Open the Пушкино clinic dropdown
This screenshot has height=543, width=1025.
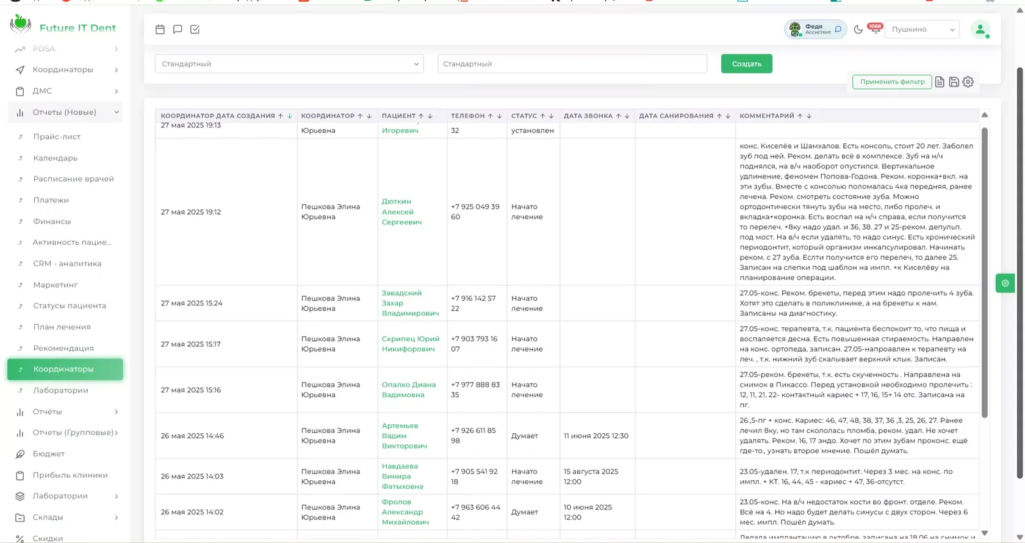[x=922, y=29]
